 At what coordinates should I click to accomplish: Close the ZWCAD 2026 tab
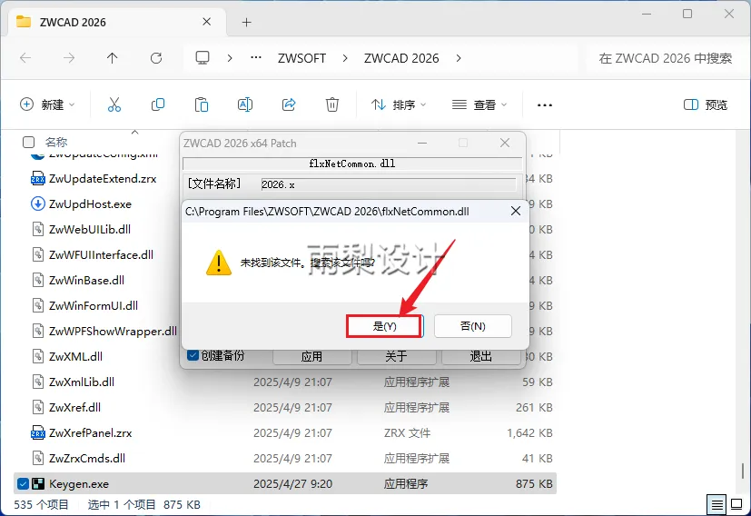click(207, 22)
